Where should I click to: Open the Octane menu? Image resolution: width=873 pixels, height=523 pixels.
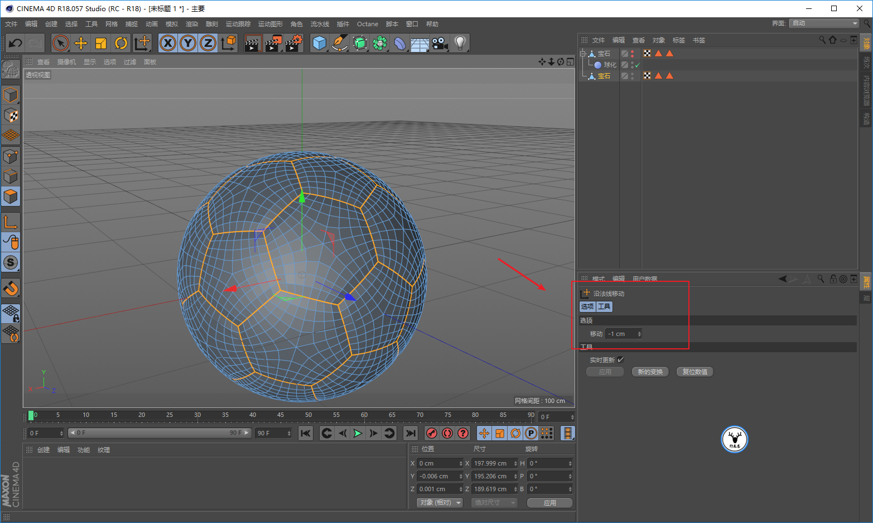(x=368, y=24)
